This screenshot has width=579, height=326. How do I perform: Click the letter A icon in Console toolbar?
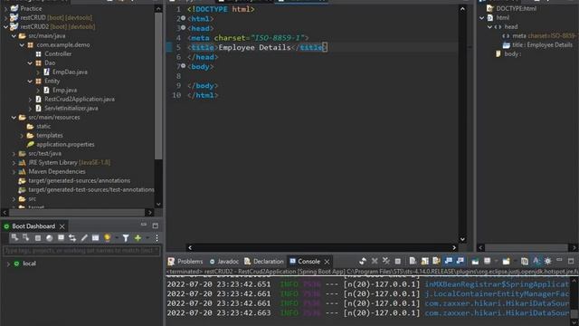click(536, 262)
